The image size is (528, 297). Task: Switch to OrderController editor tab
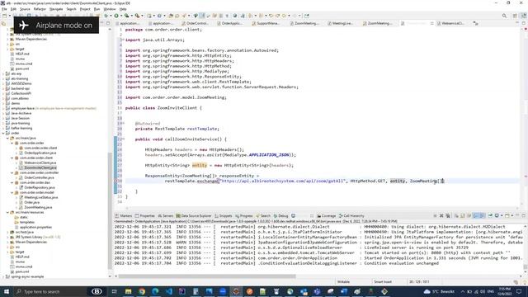[196, 23]
